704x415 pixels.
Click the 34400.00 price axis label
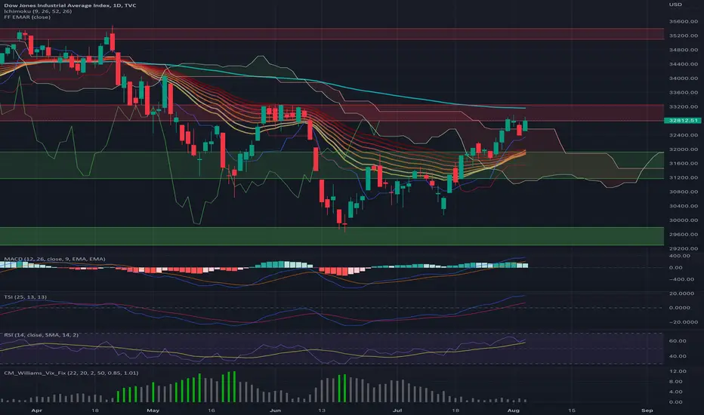pyautogui.click(x=684, y=64)
